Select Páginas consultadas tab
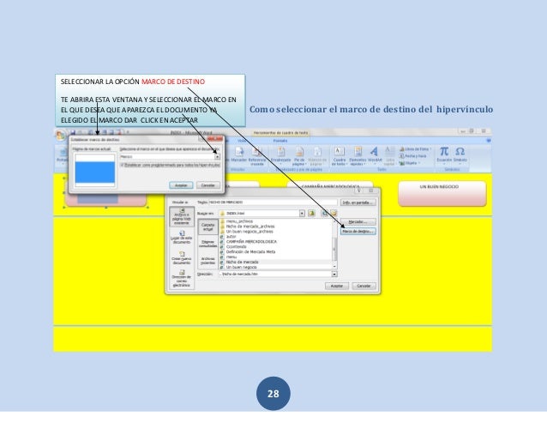 (208, 244)
